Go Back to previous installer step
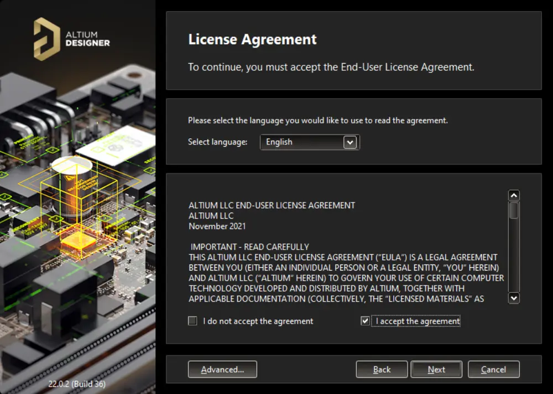Screen dimensions: 553x394 pos(382,369)
